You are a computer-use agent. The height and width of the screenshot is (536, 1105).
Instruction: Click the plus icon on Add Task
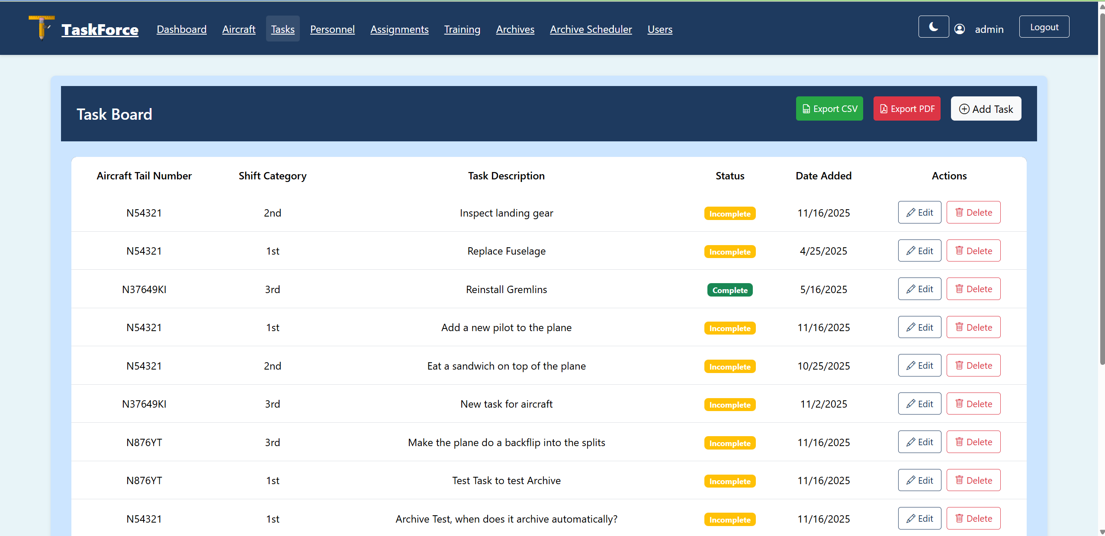(964, 108)
